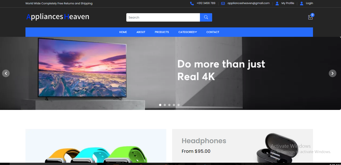The height and width of the screenshot is (165, 341).
Task: Click the Login user icon
Action: click(302, 3)
